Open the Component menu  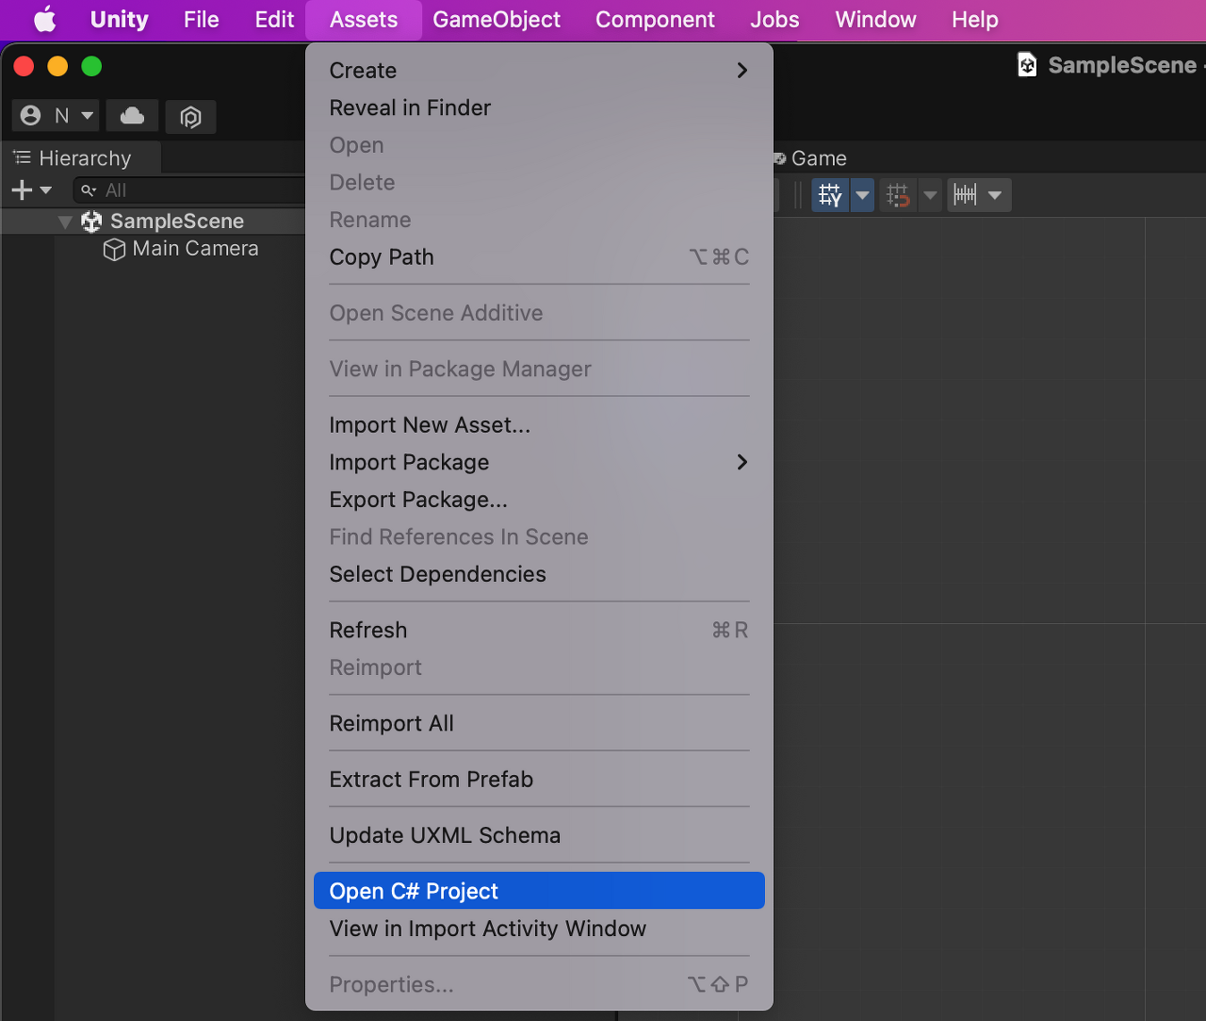(x=655, y=20)
